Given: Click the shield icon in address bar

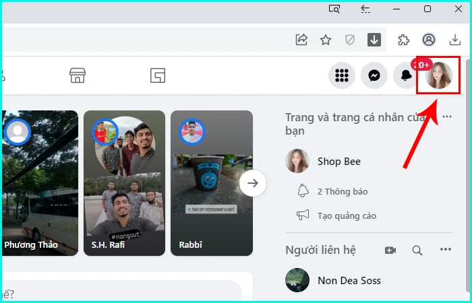Looking at the screenshot, I should (349, 40).
